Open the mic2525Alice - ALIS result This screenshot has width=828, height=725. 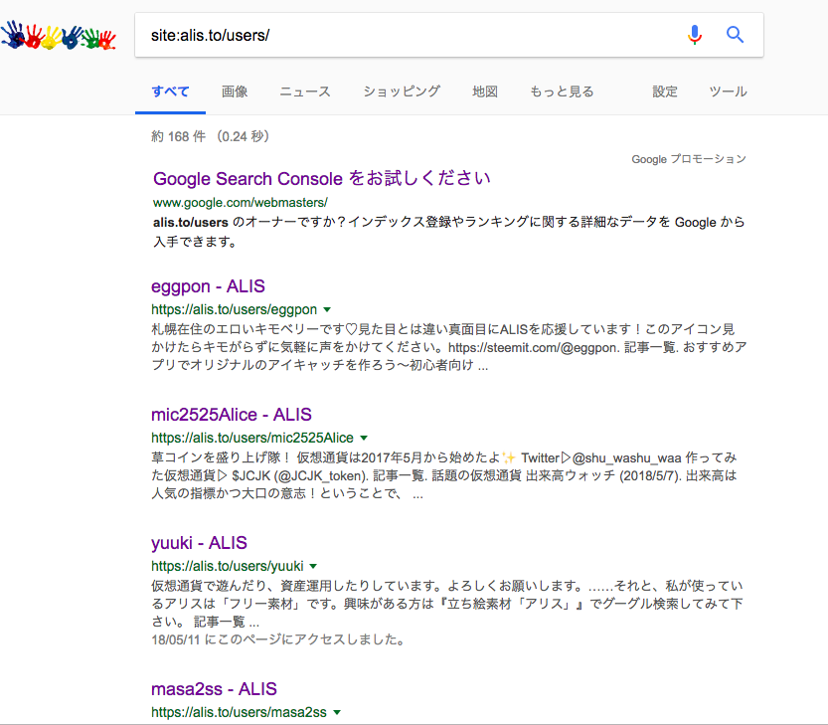231,415
